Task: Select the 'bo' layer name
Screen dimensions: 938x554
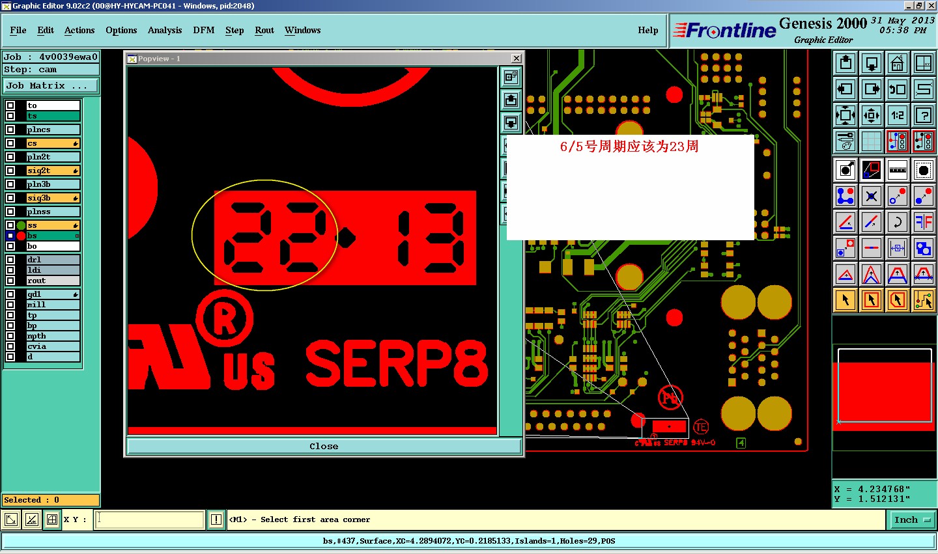Action: click(x=53, y=246)
